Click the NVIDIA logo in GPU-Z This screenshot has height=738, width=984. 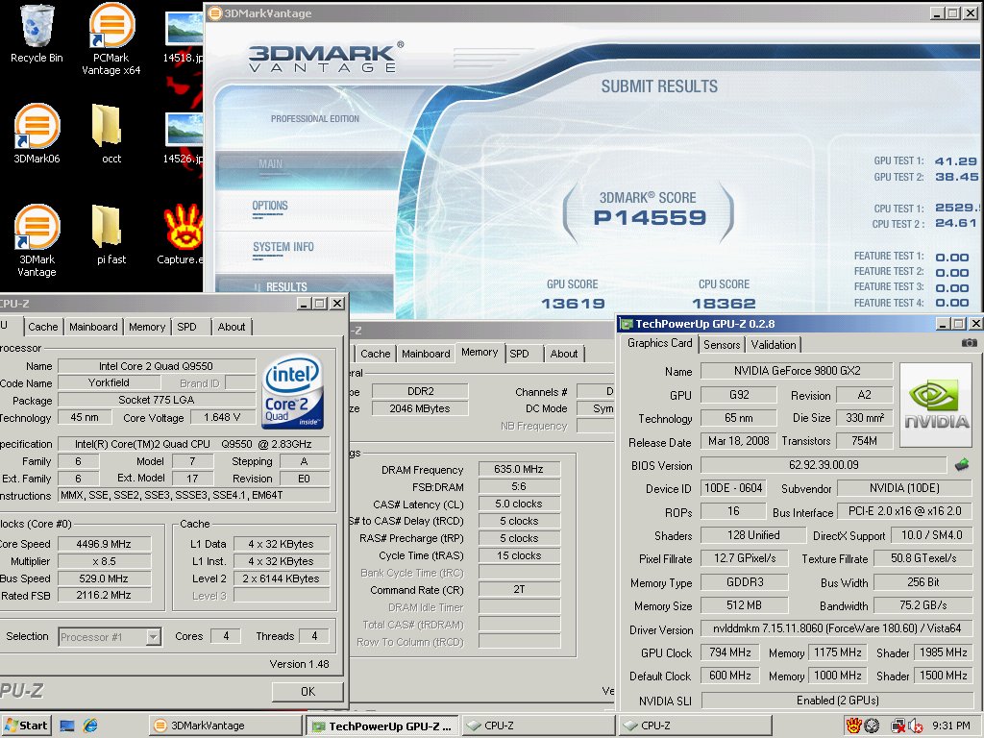(x=936, y=405)
